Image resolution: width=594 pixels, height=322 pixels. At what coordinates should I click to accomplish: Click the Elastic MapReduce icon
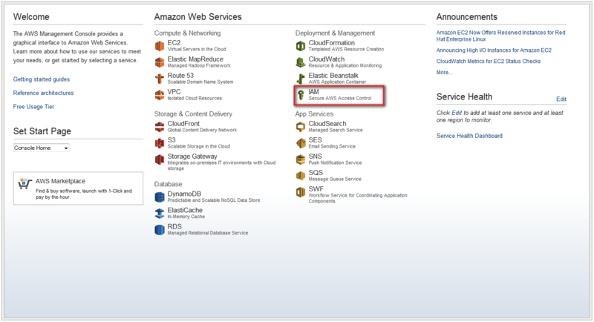click(x=160, y=62)
